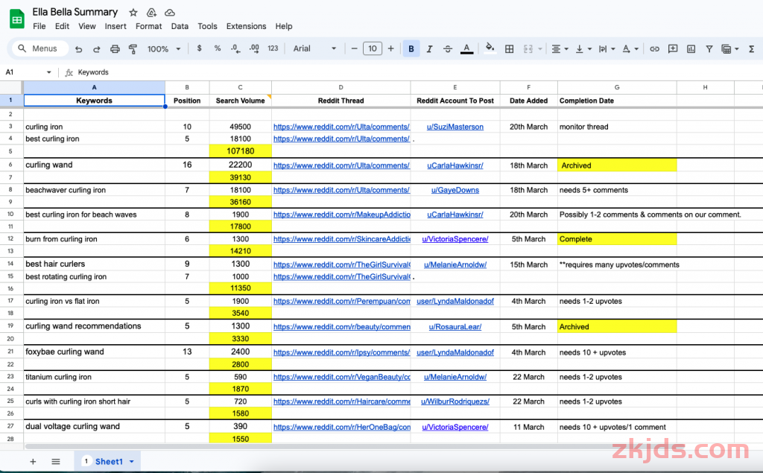Open the Extensions menu
Screen dimensions: 763x473
(x=246, y=26)
